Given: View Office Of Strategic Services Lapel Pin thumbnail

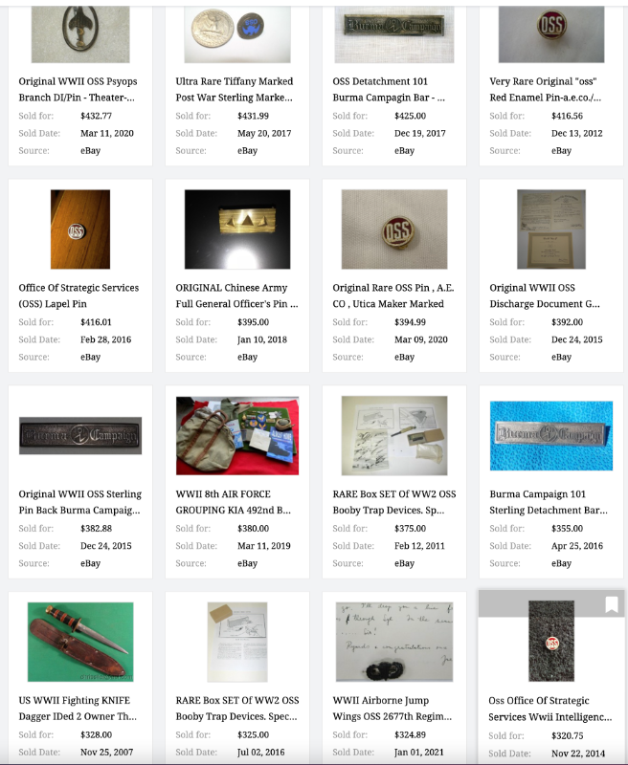Looking at the screenshot, I should pos(80,229).
